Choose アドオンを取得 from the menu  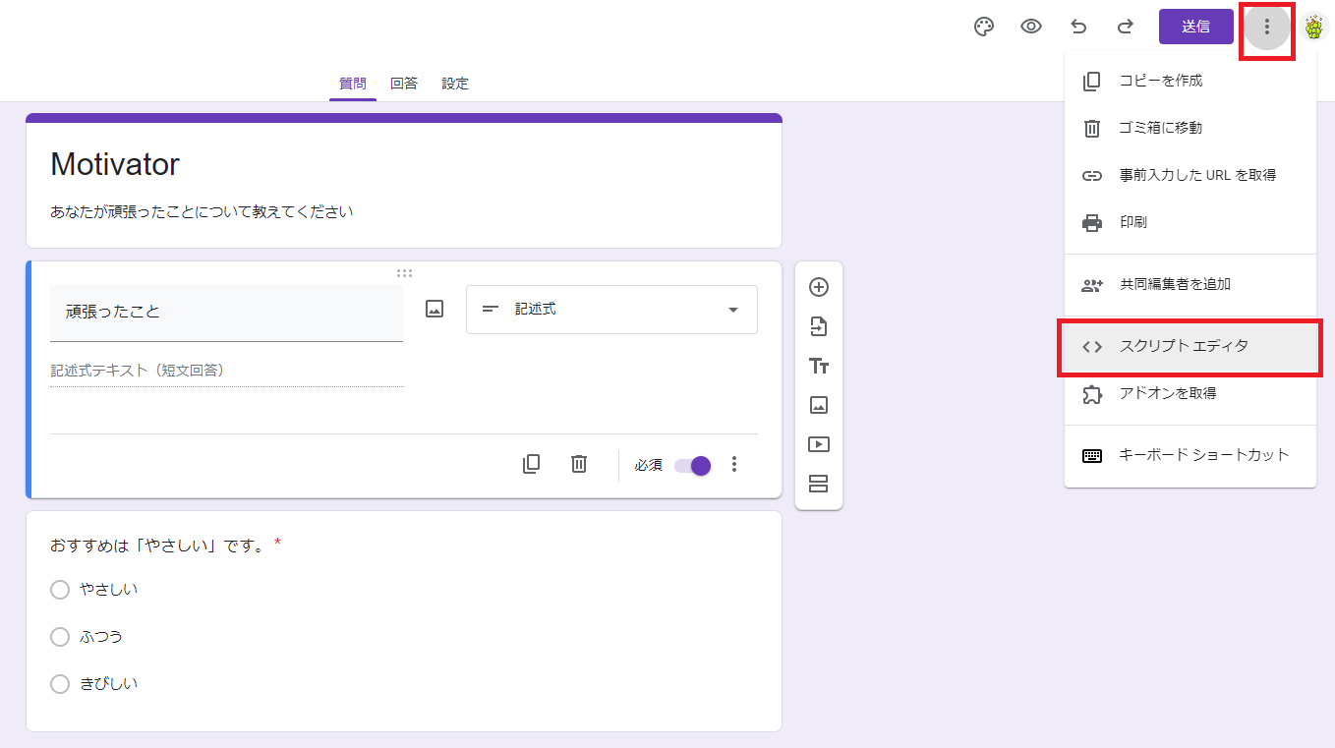1190,393
